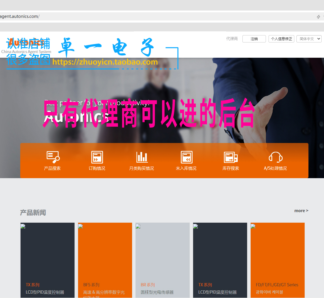Click the China Autonics Agent System logo

(x=26, y=46)
